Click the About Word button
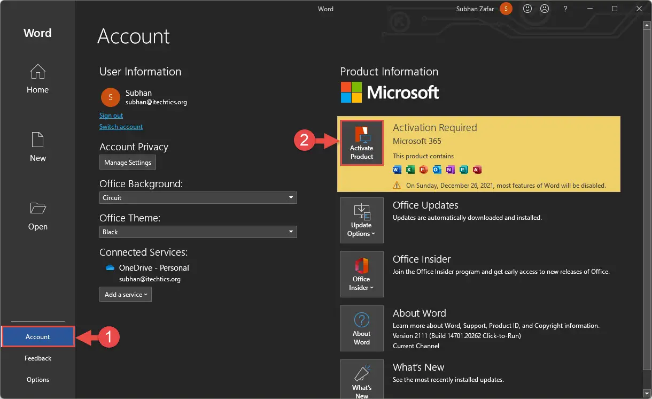This screenshot has height=399, width=652. point(362,328)
